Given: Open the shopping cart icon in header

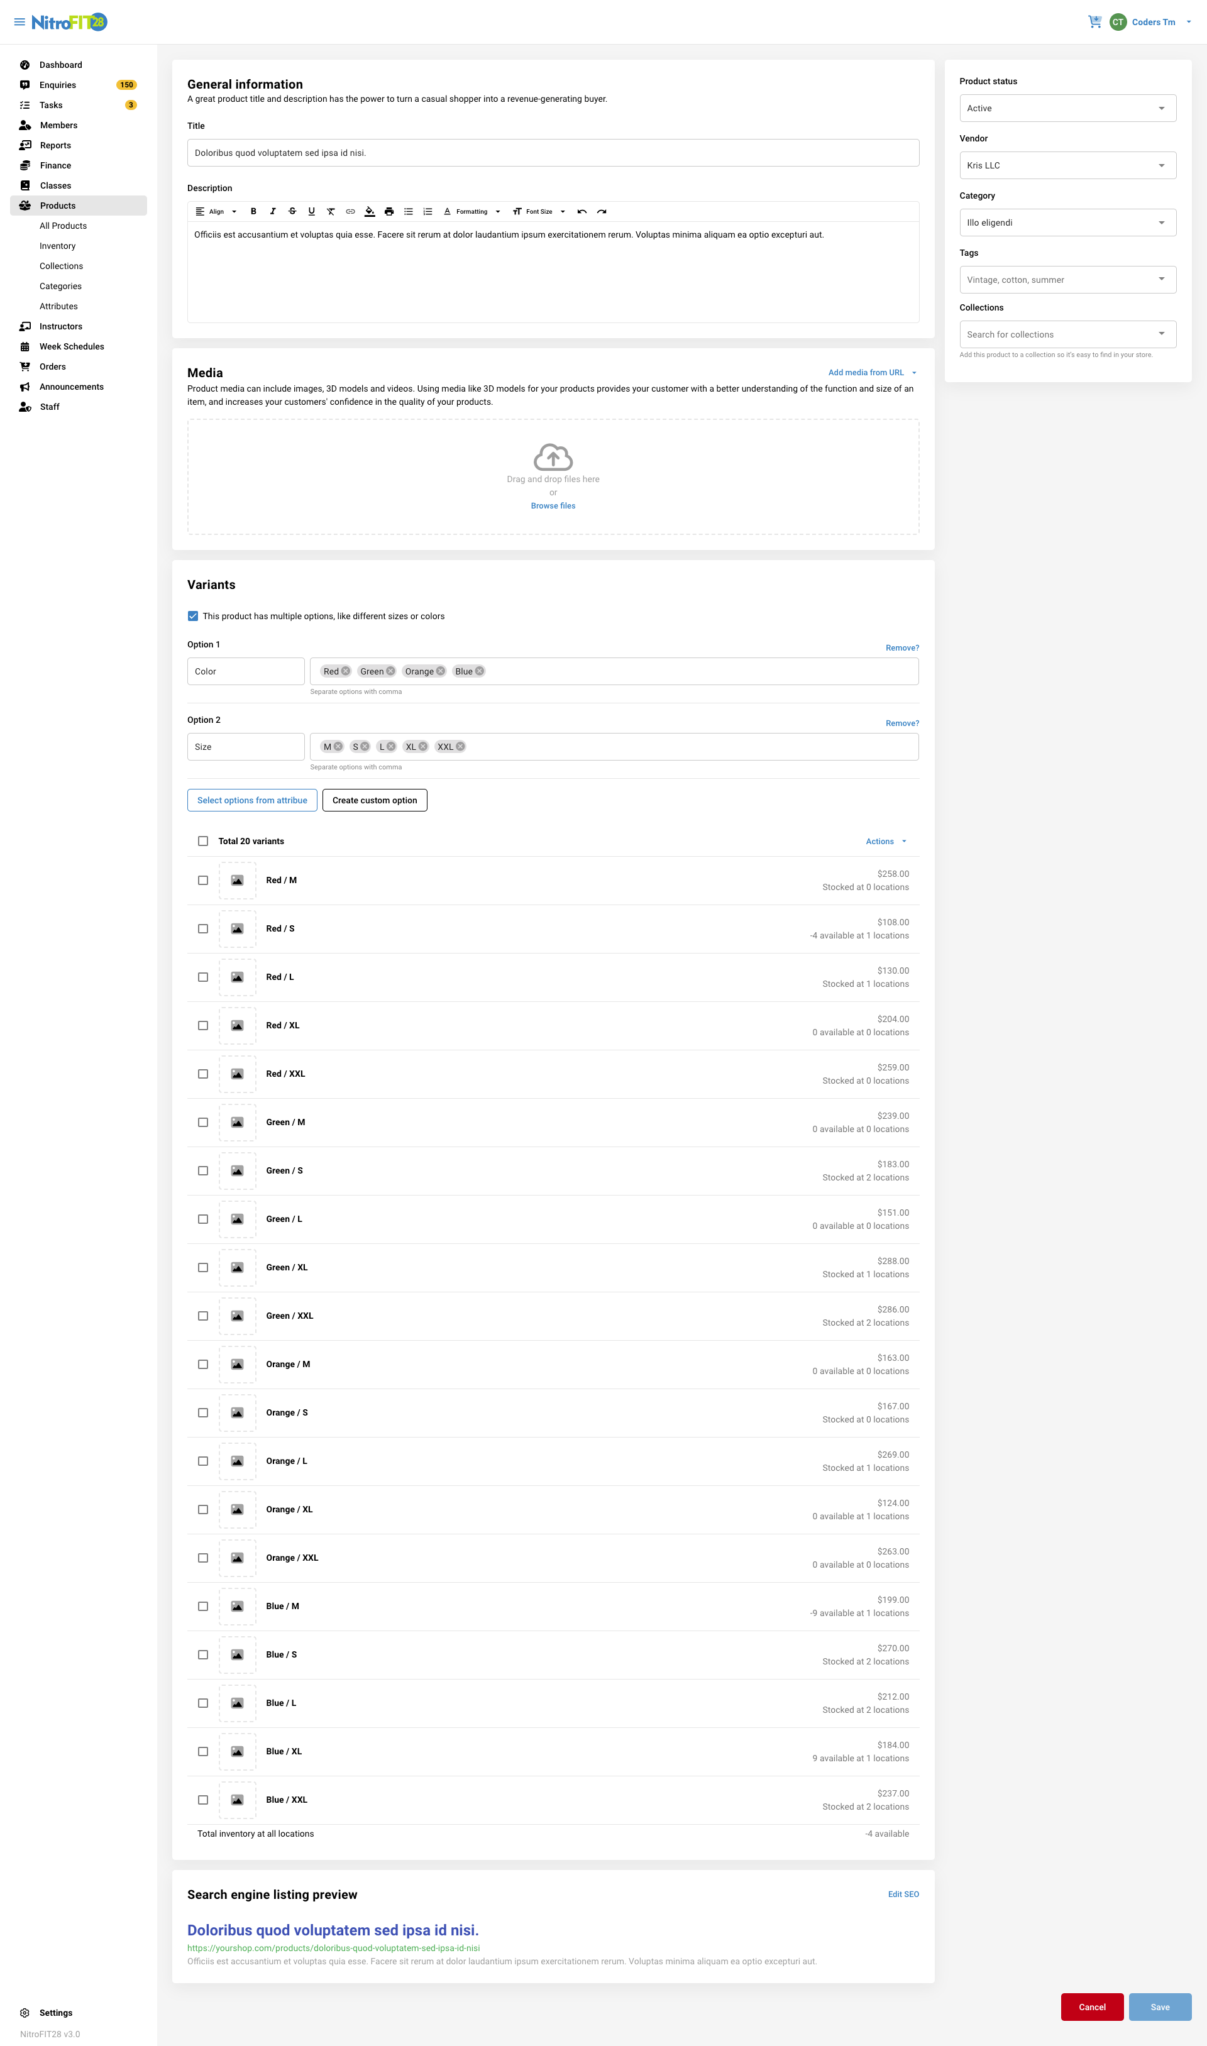Looking at the screenshot, I should point(1094,22).
